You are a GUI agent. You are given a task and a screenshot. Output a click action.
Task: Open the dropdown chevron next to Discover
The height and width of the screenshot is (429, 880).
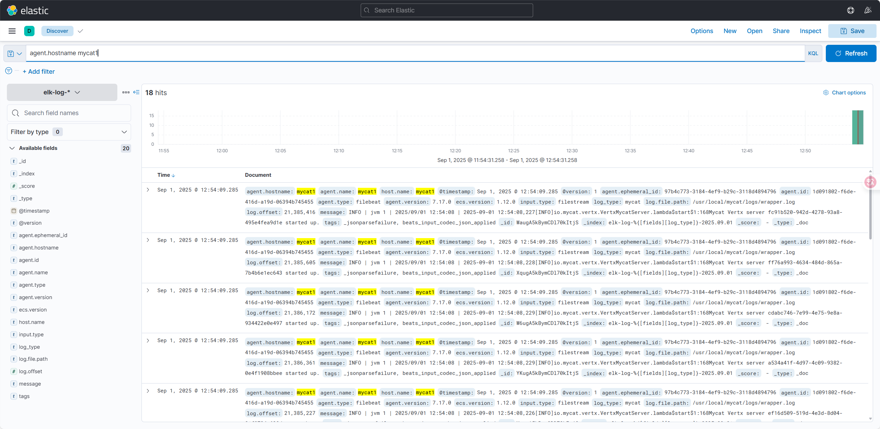(80, 31)
